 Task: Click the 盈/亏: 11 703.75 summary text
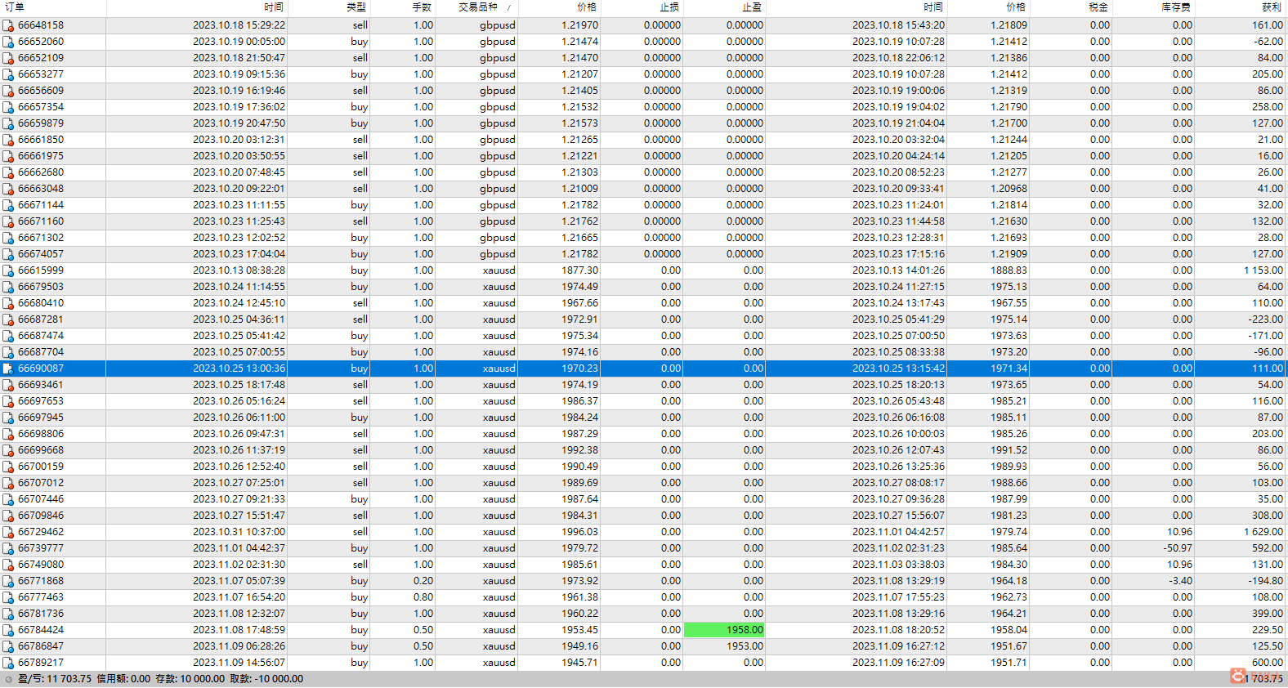coord(55,679)
